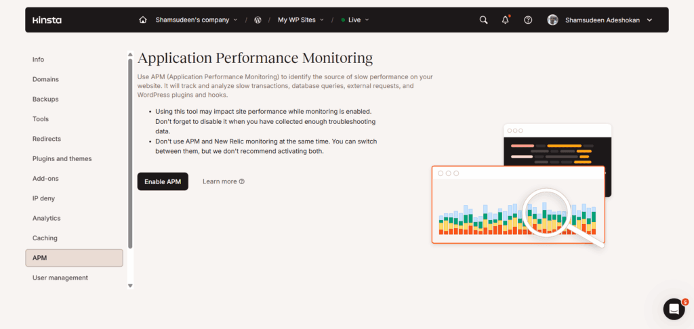Image resolution: width=694 pixels, height=329 pixels.
Task: Open the search magnifier icon
Action: tap(484, 20)
